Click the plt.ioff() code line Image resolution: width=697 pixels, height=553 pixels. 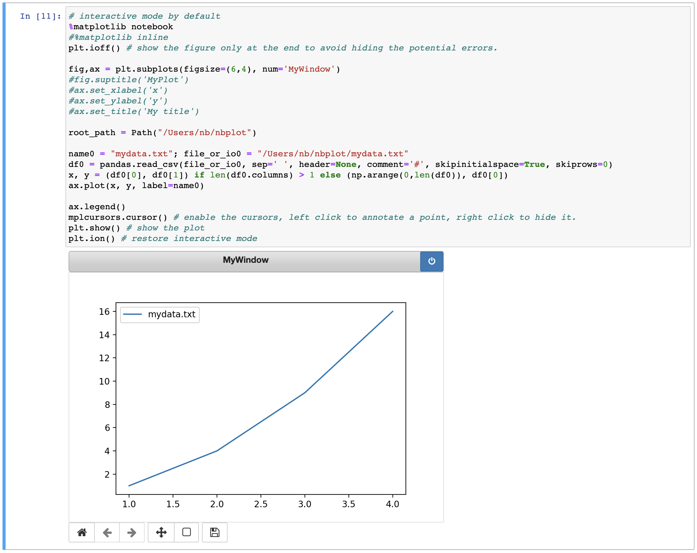point(283,48)
